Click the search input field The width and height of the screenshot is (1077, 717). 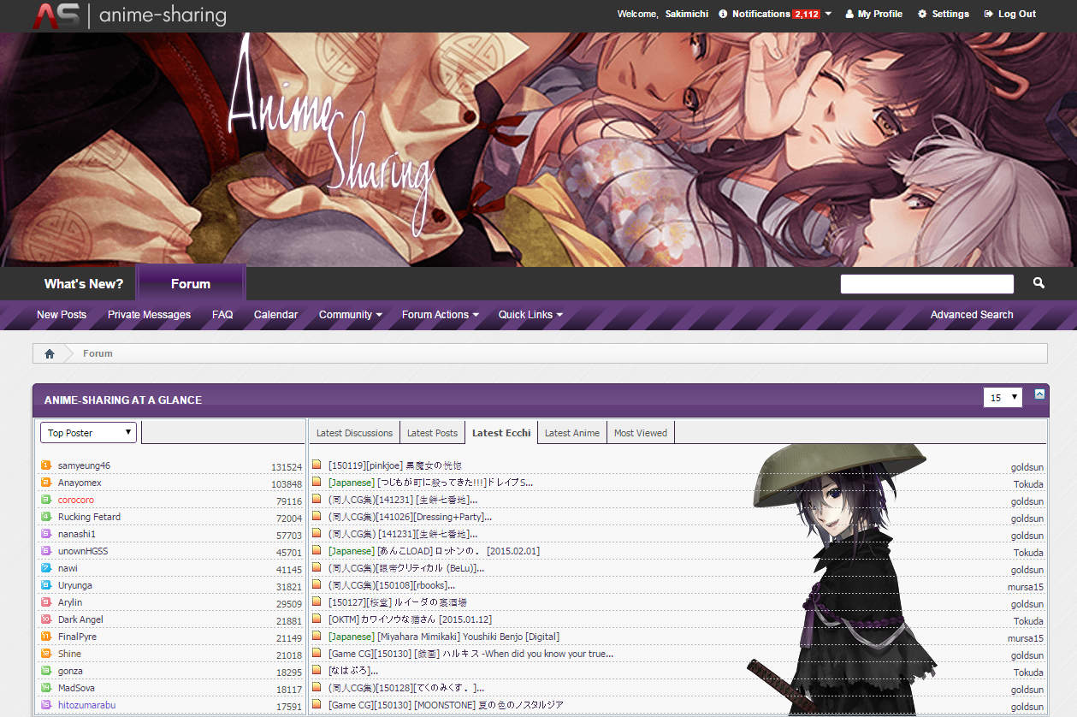[927, 284]
